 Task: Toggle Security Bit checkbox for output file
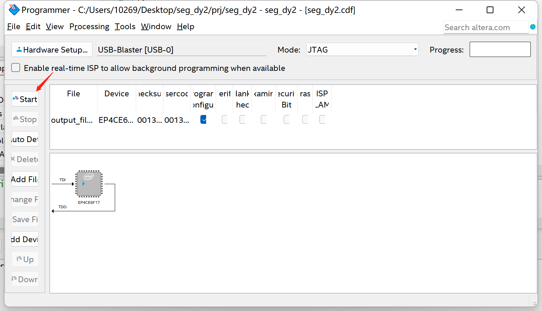(287, 119)
